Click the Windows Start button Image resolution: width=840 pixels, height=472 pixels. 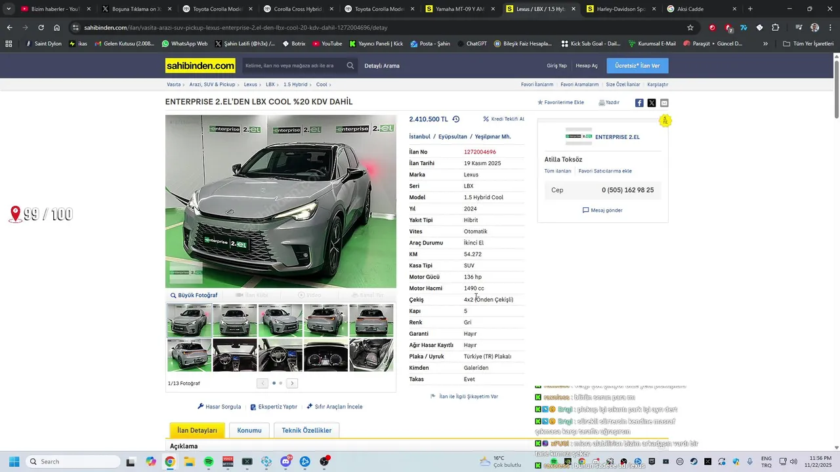click(x=14, y=462)
